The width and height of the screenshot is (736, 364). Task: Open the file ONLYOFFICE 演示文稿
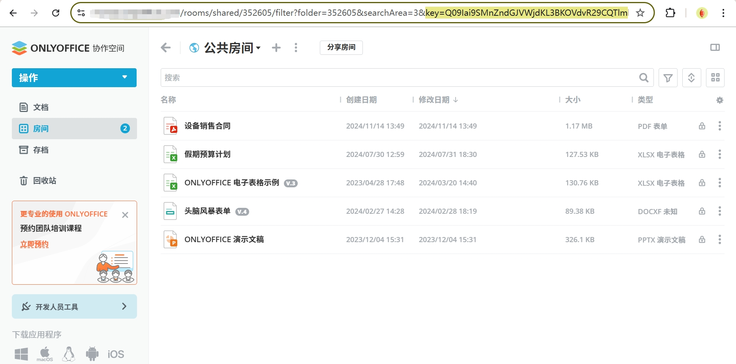pos(224,239)
